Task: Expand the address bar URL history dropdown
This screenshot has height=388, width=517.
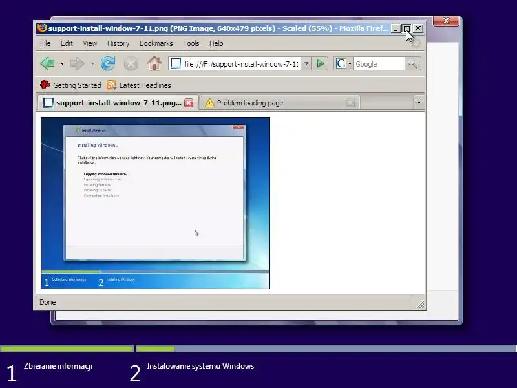Action: click(306, 63)
